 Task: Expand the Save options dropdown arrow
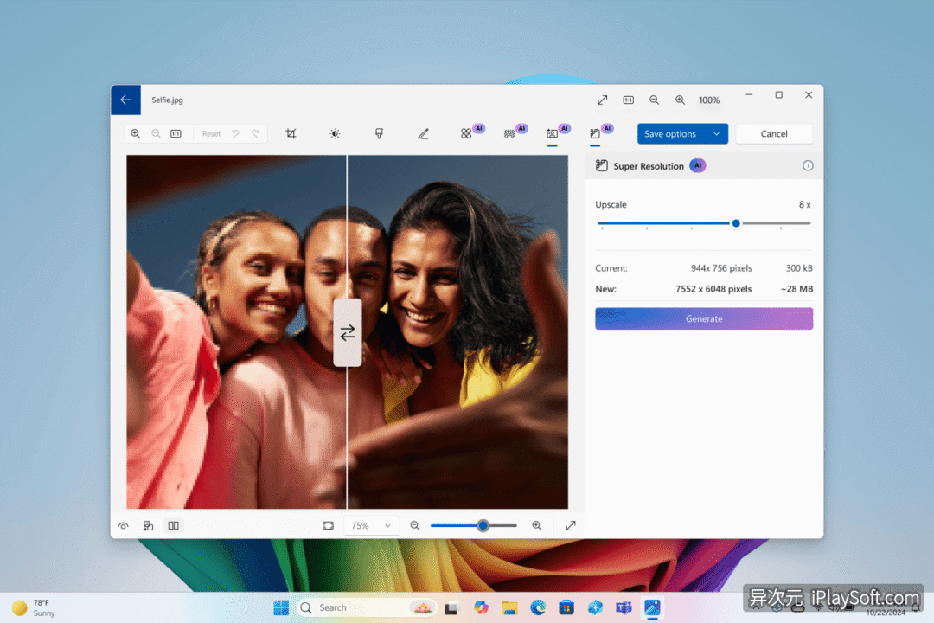tap(717, 133)
